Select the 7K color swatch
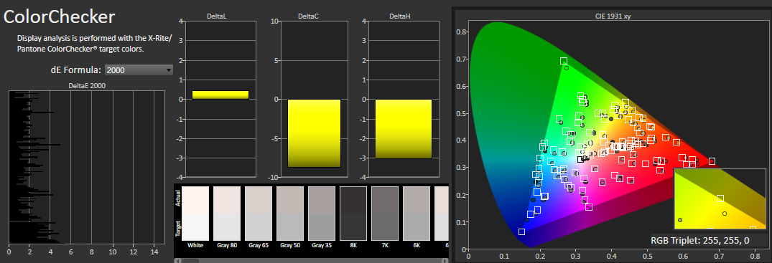The width and height of the screenshot is (772, 263). coord(385,214)
